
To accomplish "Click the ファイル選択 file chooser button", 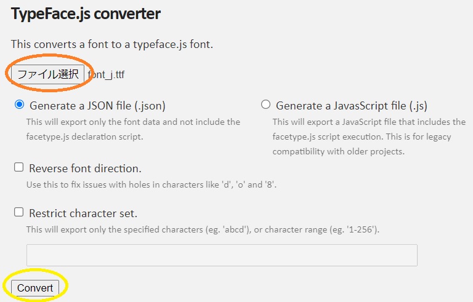I will (x=48, y=74).
